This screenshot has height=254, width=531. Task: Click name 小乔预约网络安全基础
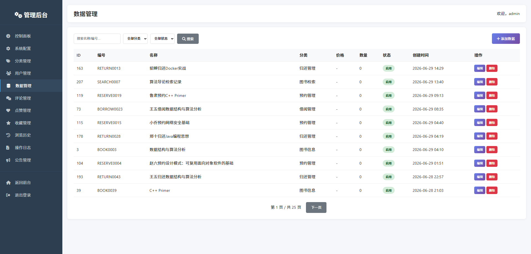[x=169, y=123]
